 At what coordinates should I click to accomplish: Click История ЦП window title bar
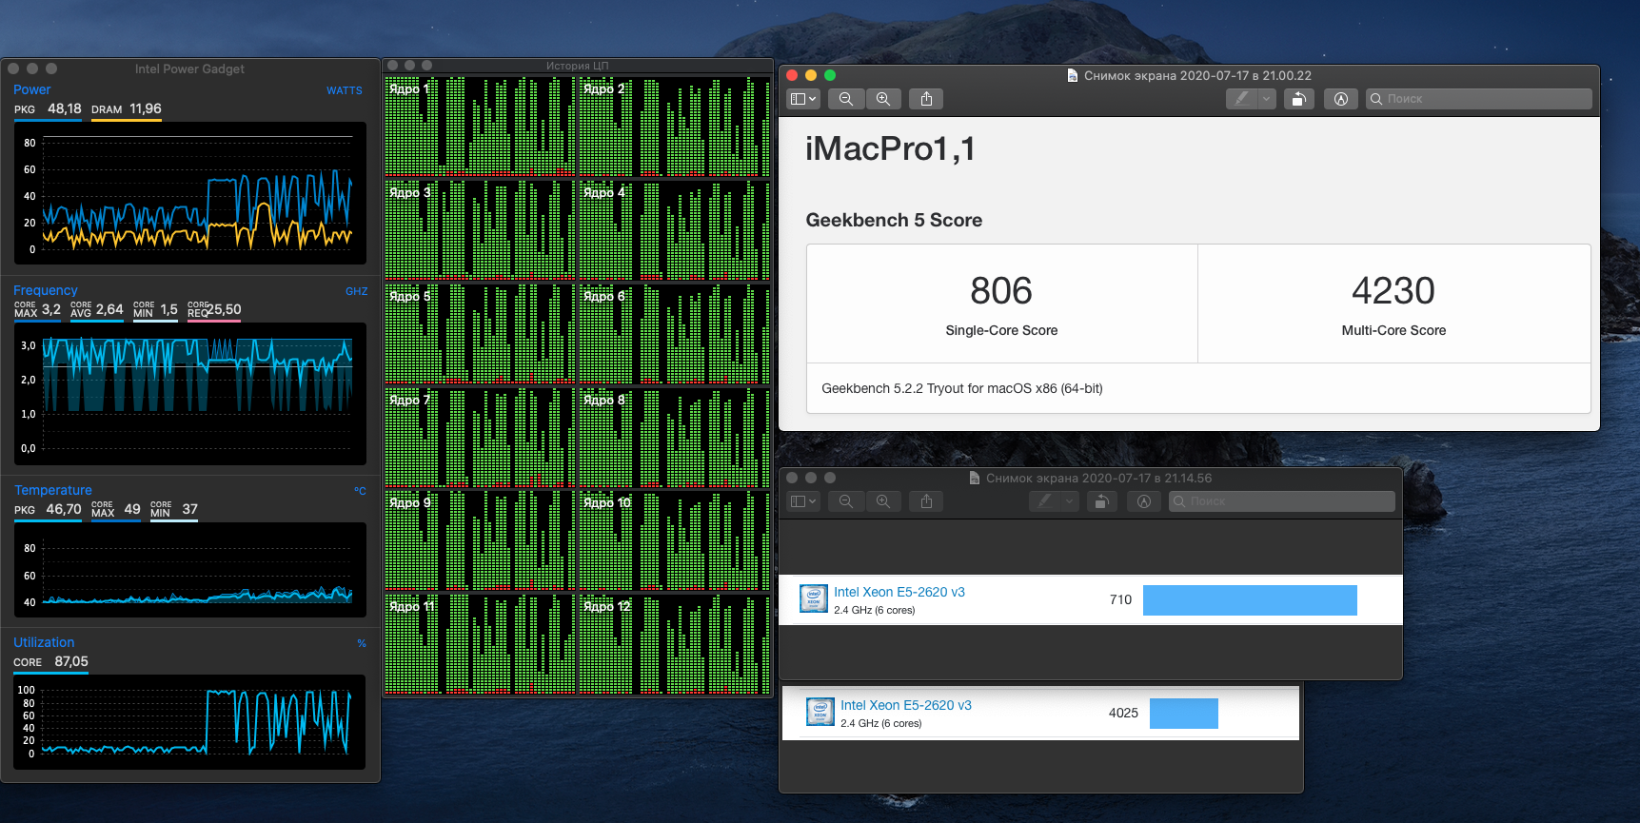[577, 66]
